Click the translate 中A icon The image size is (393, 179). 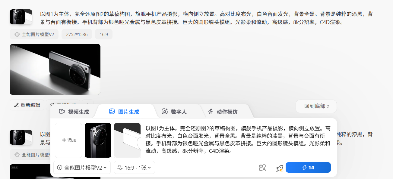point(262,168)
